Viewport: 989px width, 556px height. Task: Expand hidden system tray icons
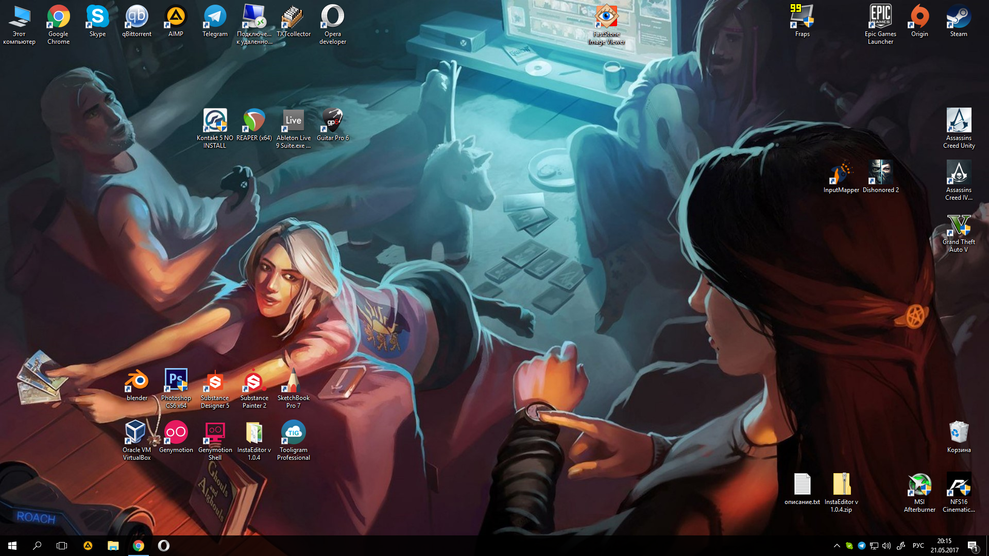pyautogui.click(x=837, y=546)
